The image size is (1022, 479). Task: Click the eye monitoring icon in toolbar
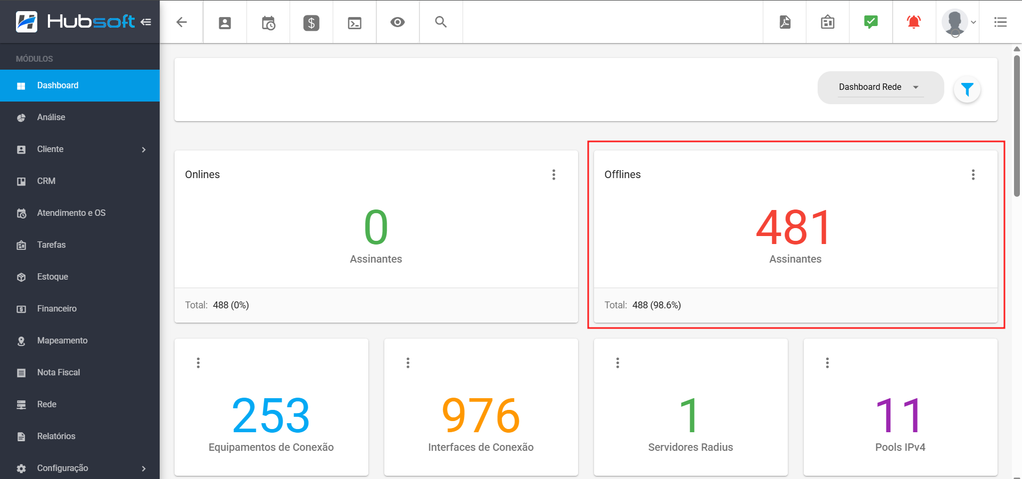pyautogui.click(x=398, y=22)
